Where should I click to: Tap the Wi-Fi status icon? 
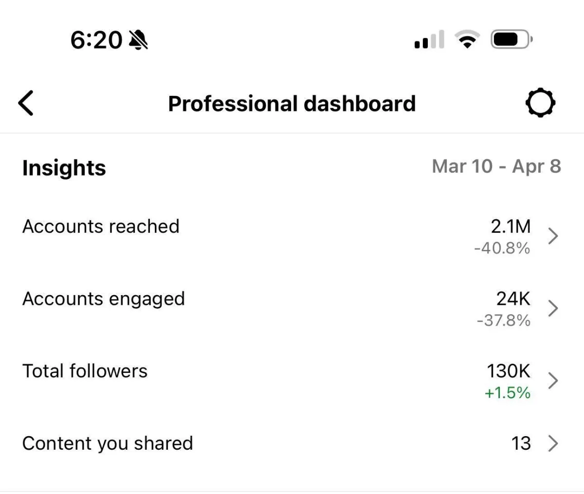467,39
